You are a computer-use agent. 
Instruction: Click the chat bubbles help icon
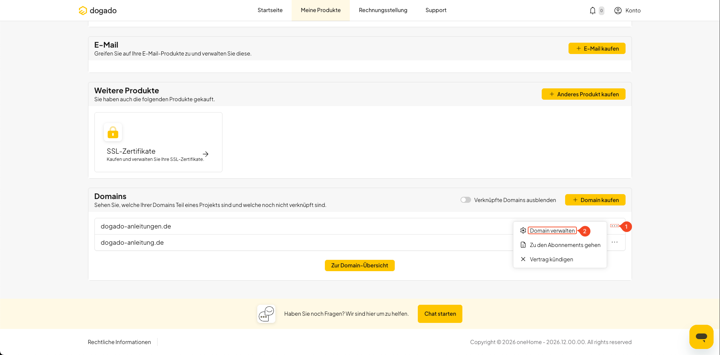[266, 314]
